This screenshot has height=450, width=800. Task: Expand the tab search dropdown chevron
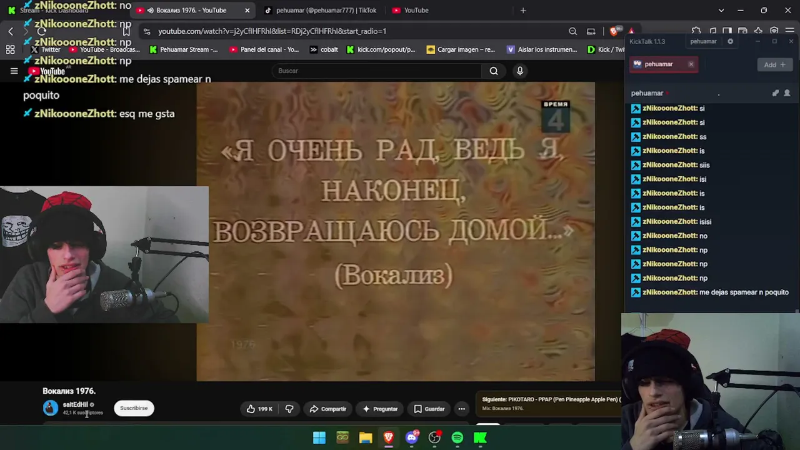(x=721, y=10)
